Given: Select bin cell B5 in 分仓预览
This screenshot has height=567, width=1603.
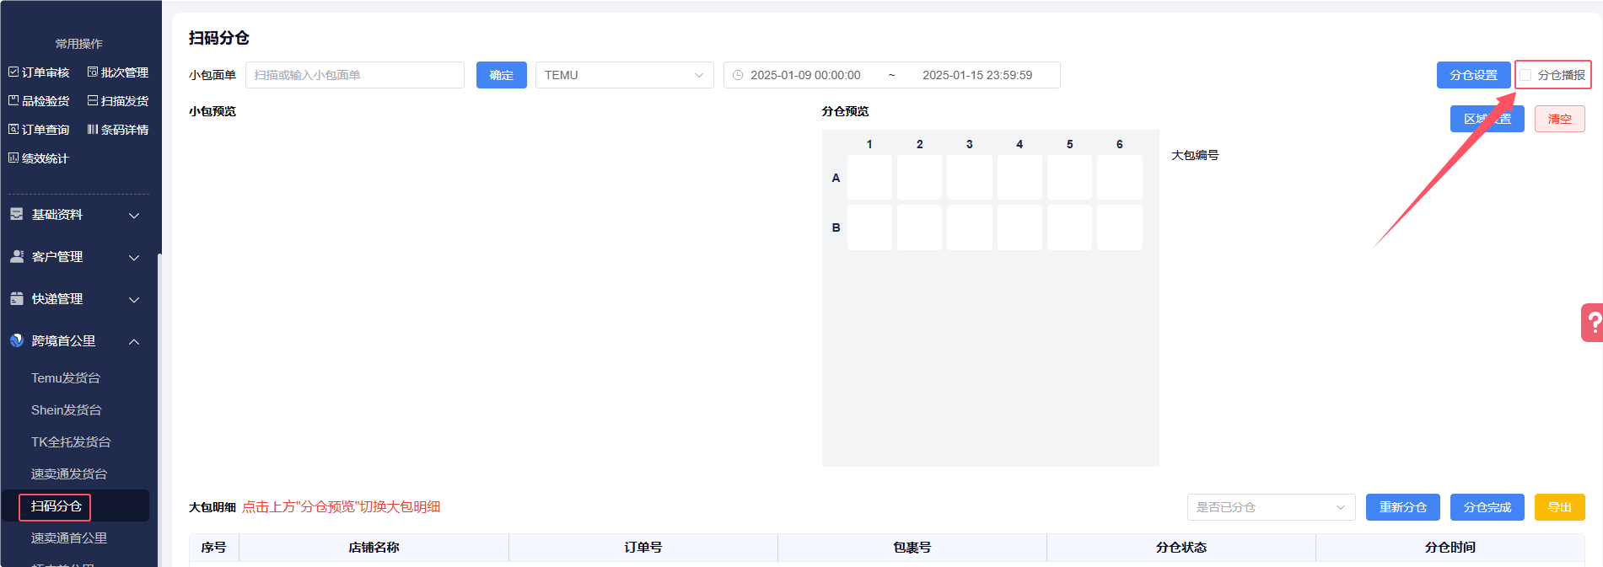Looking at the screenshot, I should tap(1069, 227).
